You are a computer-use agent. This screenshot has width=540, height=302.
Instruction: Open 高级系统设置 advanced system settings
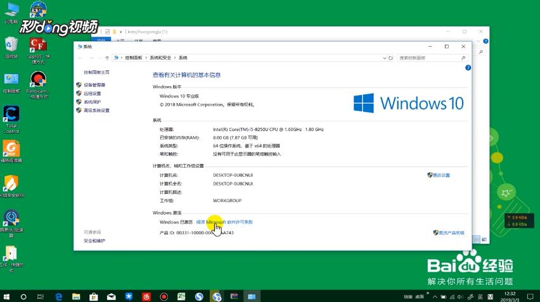tap(96, 111)
